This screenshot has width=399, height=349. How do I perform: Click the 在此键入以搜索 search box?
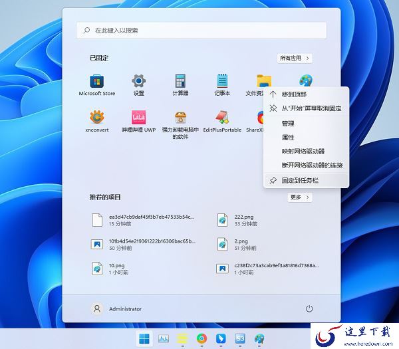(x=201, y=31)
